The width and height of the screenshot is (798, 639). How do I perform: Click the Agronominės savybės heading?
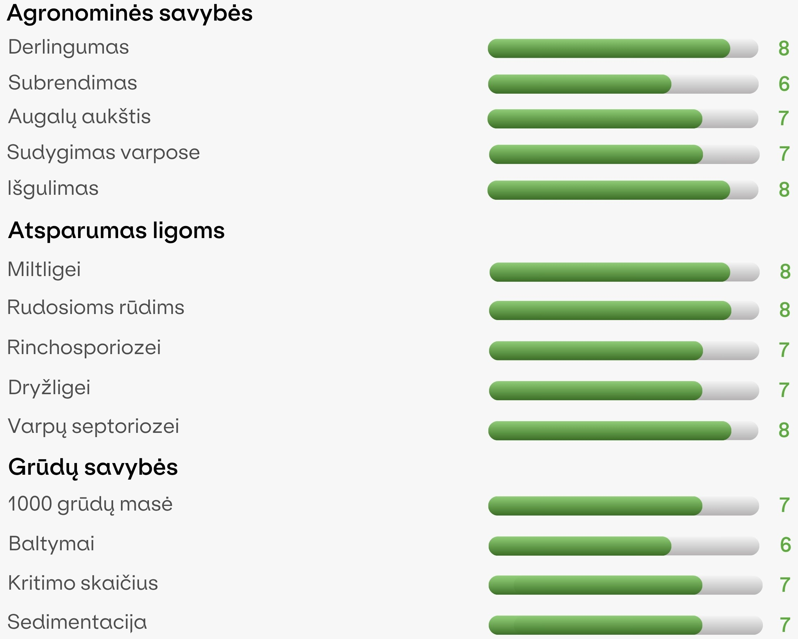tap(130, 13)
